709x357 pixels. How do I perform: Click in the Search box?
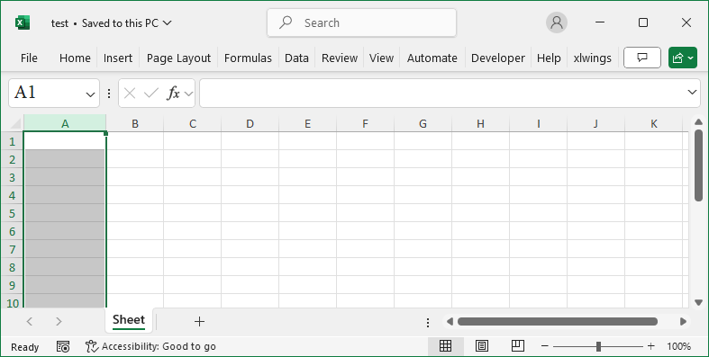(x=362, y=22)
